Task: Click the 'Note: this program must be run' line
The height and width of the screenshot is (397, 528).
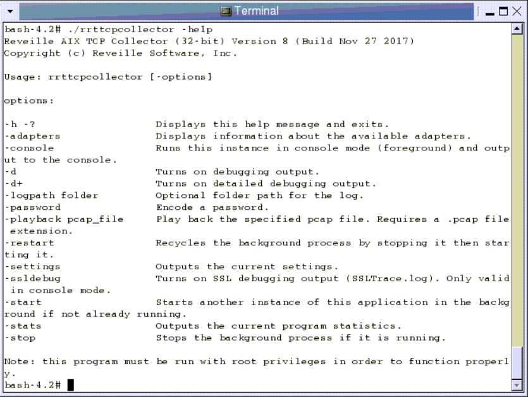Action: 257,362
